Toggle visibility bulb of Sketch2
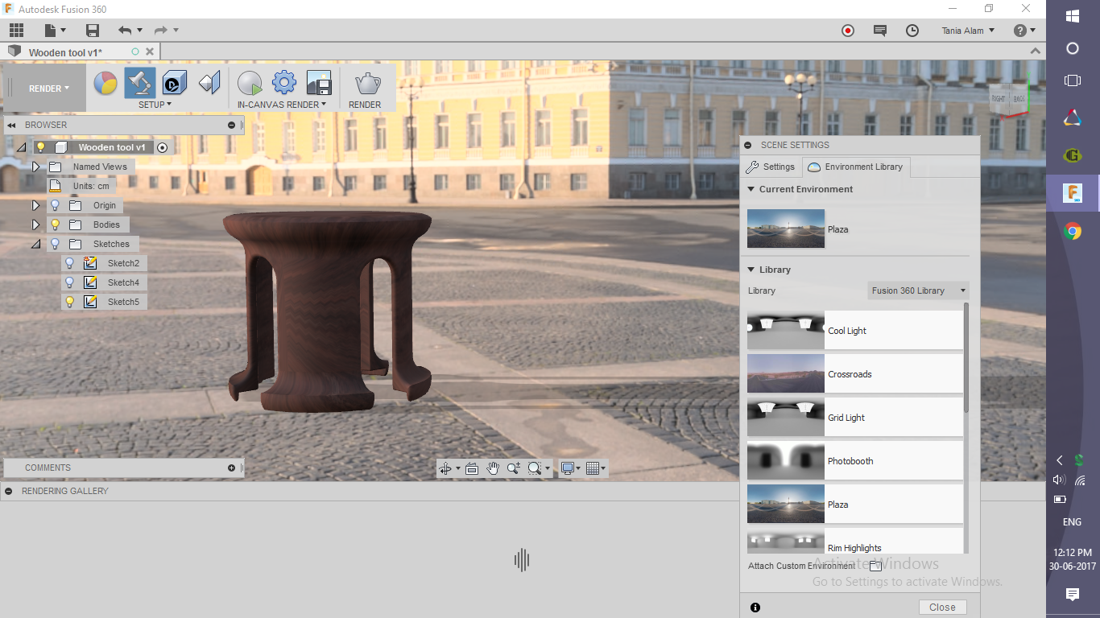 [x=69, y=263]
